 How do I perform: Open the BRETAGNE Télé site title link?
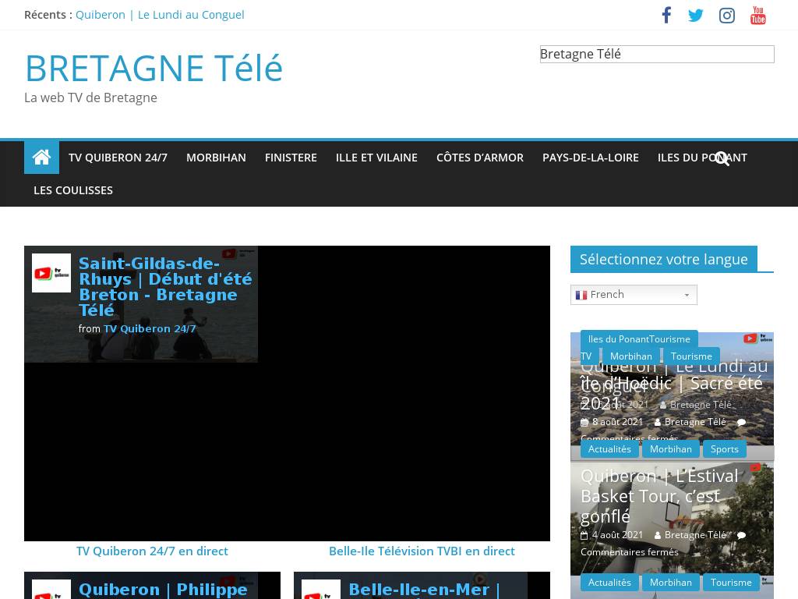click(x=154, y=68)
